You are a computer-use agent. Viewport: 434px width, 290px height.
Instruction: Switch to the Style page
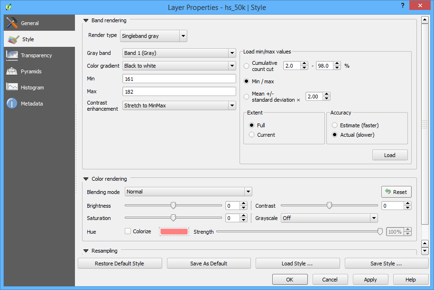[39, 39]
